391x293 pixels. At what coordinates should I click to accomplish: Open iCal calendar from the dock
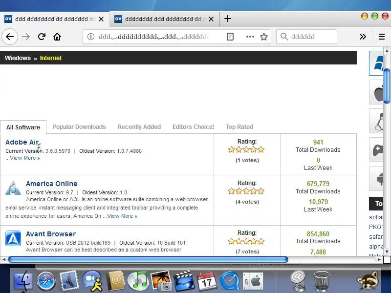coord(207,281)
